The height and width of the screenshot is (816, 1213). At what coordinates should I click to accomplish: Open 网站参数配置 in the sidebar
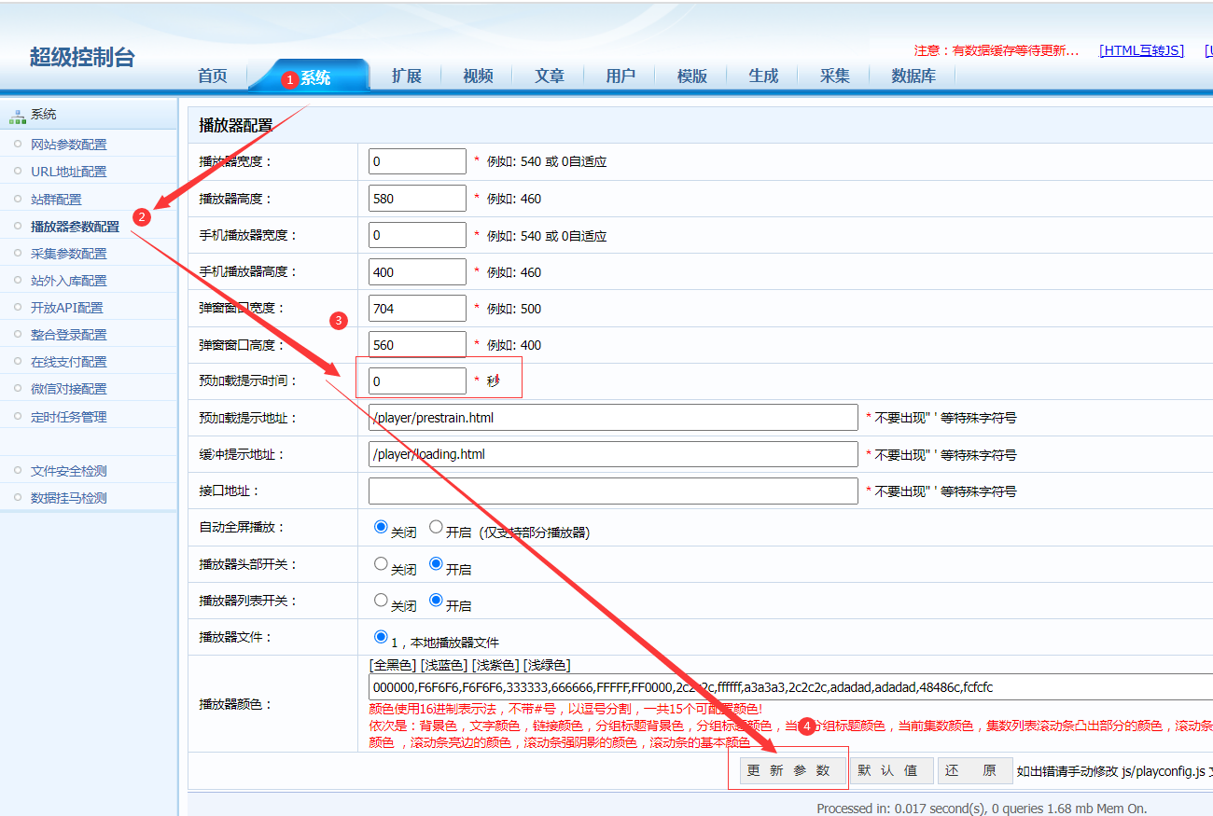tap(68, 145)
